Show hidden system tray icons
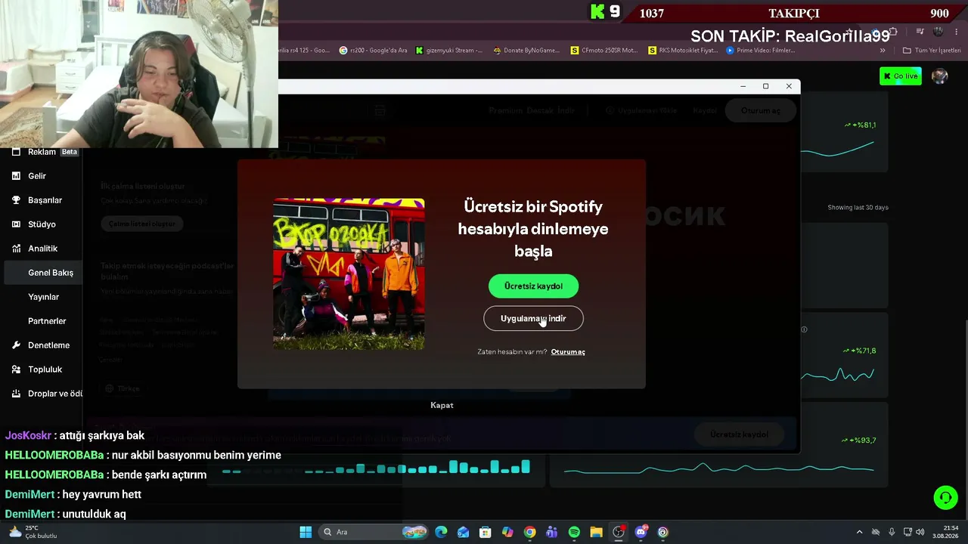968x544 pixels. (x=859, y=533)
